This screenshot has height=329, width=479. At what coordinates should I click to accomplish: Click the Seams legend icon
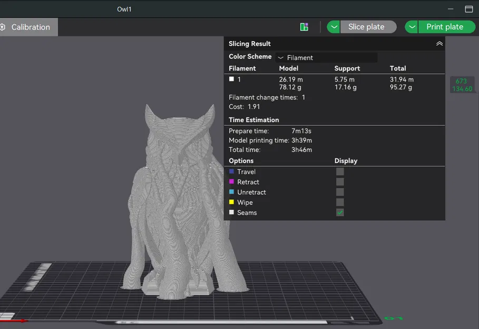click(x=231, y=212)
